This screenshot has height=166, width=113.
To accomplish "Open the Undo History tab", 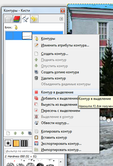I will point(34,19).
